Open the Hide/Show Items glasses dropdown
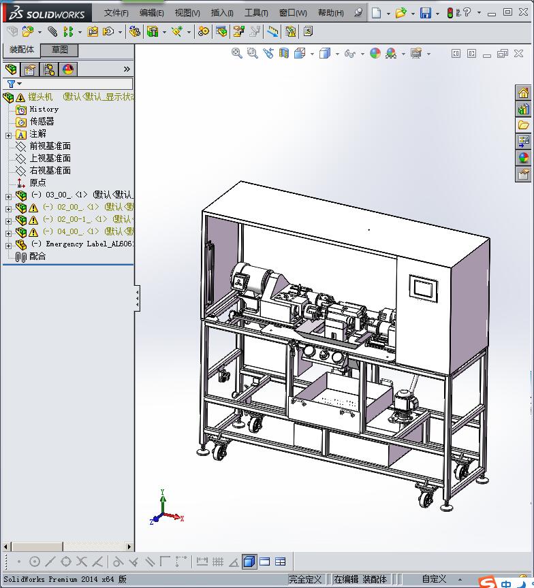This screenshot has height=588, width=534. click(x=362, y=54)
